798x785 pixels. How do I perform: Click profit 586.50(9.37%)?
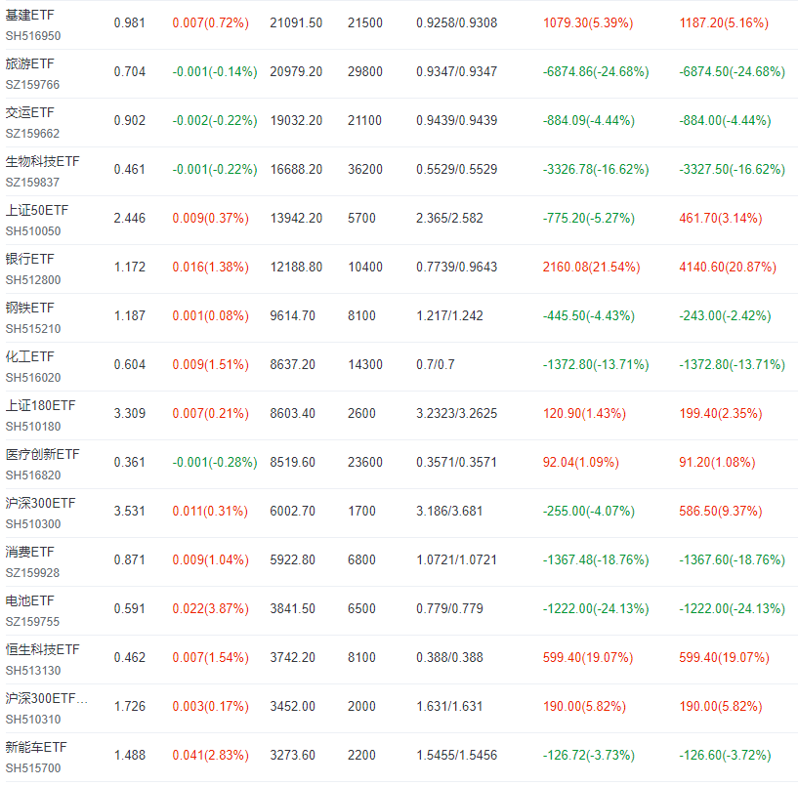pyautogui.click(x=721, y=512)
